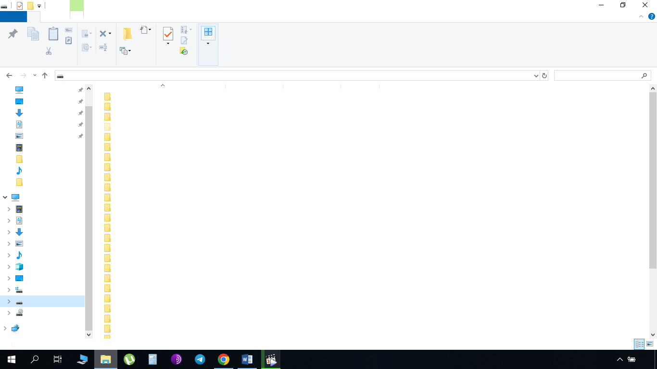Select Music under This PC
Screen dimensions: 657x369
pos(19,255)
